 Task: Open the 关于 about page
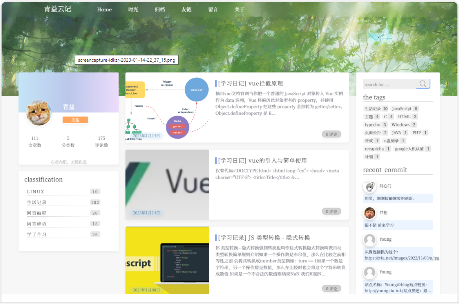click(239, 9)
